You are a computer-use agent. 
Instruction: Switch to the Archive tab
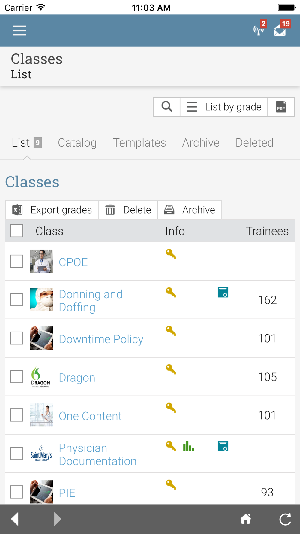pos(201,143)
